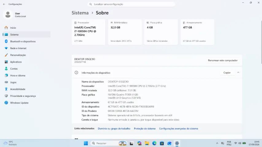Click the taskbar Pesquisar search box

109,143
